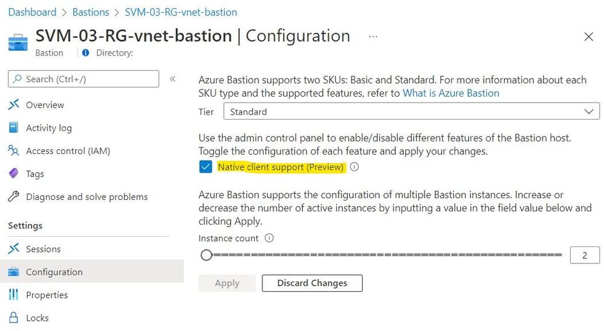This screenshot has width=604, height=331.
Task: Open the more options ellipsis menu
Action: coord(373,37)
